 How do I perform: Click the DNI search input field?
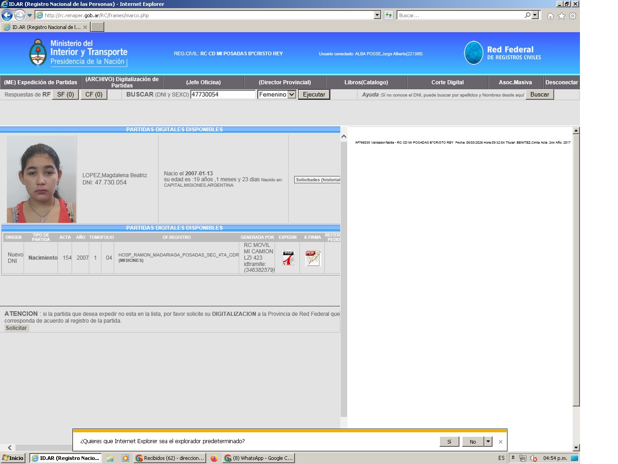[222, 94]
